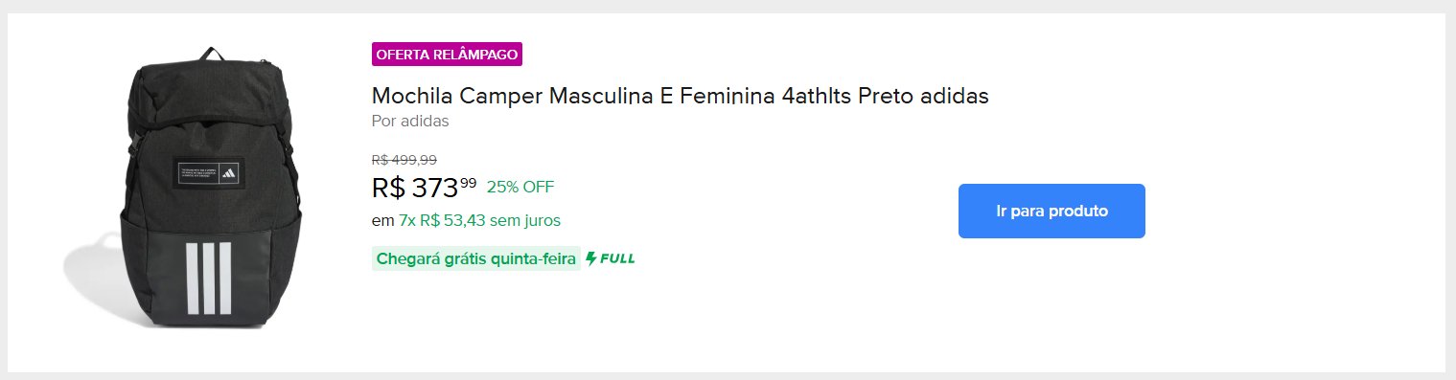Click the green FULL shipping label

611,258
